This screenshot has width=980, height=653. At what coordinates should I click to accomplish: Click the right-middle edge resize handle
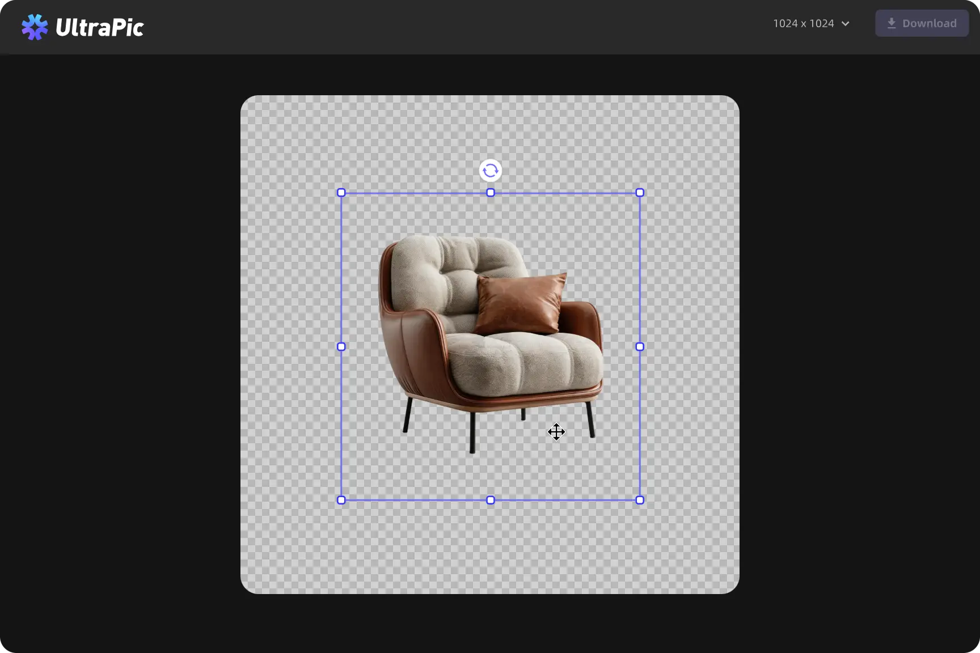point(640,346)
